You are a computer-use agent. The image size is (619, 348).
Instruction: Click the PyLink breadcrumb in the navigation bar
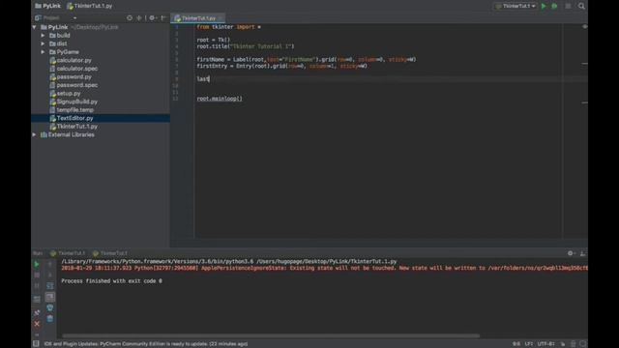(x=47, y=6)
